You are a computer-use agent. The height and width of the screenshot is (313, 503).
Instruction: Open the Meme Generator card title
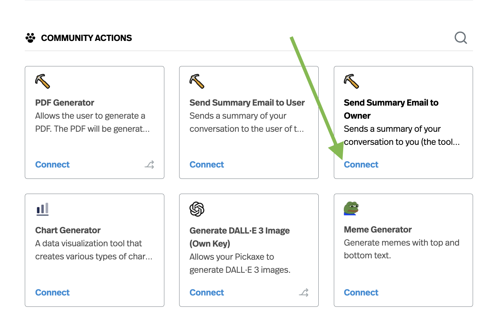pyautogui.click(x=378, y=229)
